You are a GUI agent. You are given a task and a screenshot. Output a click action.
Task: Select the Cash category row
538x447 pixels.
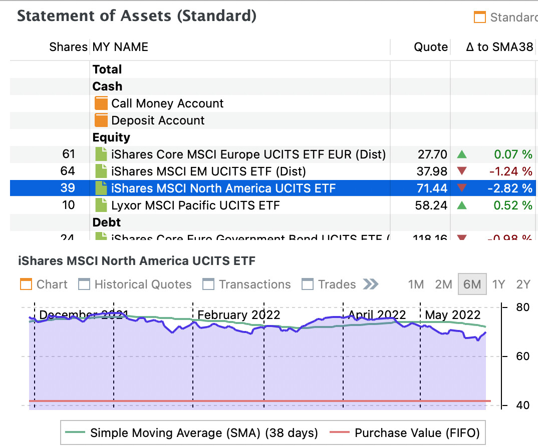pos(273,86)
